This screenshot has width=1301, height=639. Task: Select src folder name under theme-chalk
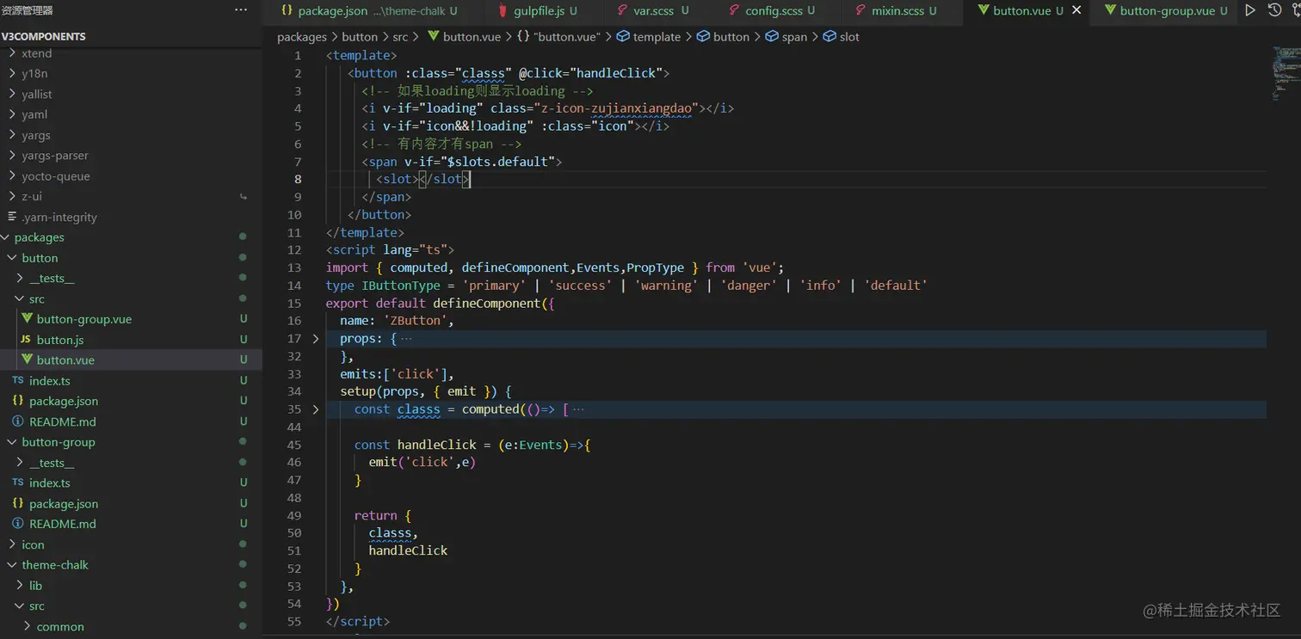37,605
